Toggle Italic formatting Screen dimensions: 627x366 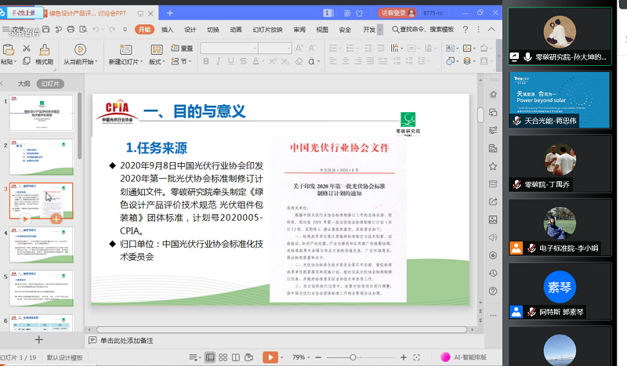pos(219,61)
